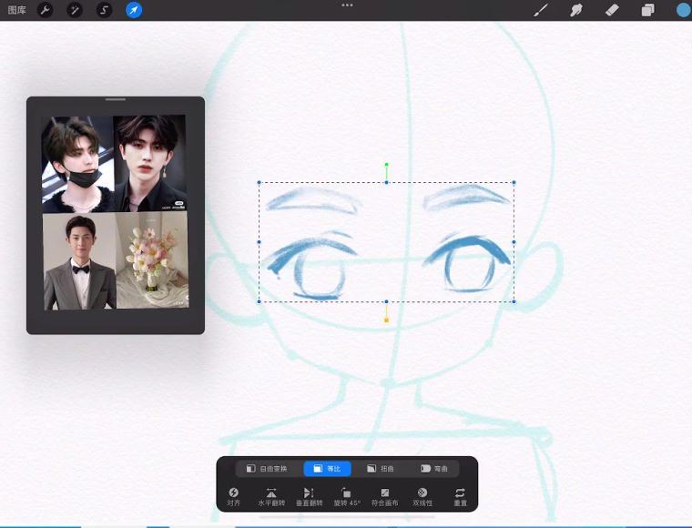Screen dimensions: 692x528
Task: Reset (重置) the transform
Action: (x=461, y=497)
